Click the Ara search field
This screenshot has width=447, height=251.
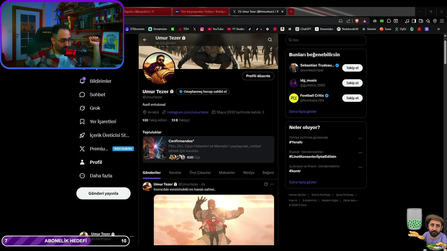click(x=326, y=40)
